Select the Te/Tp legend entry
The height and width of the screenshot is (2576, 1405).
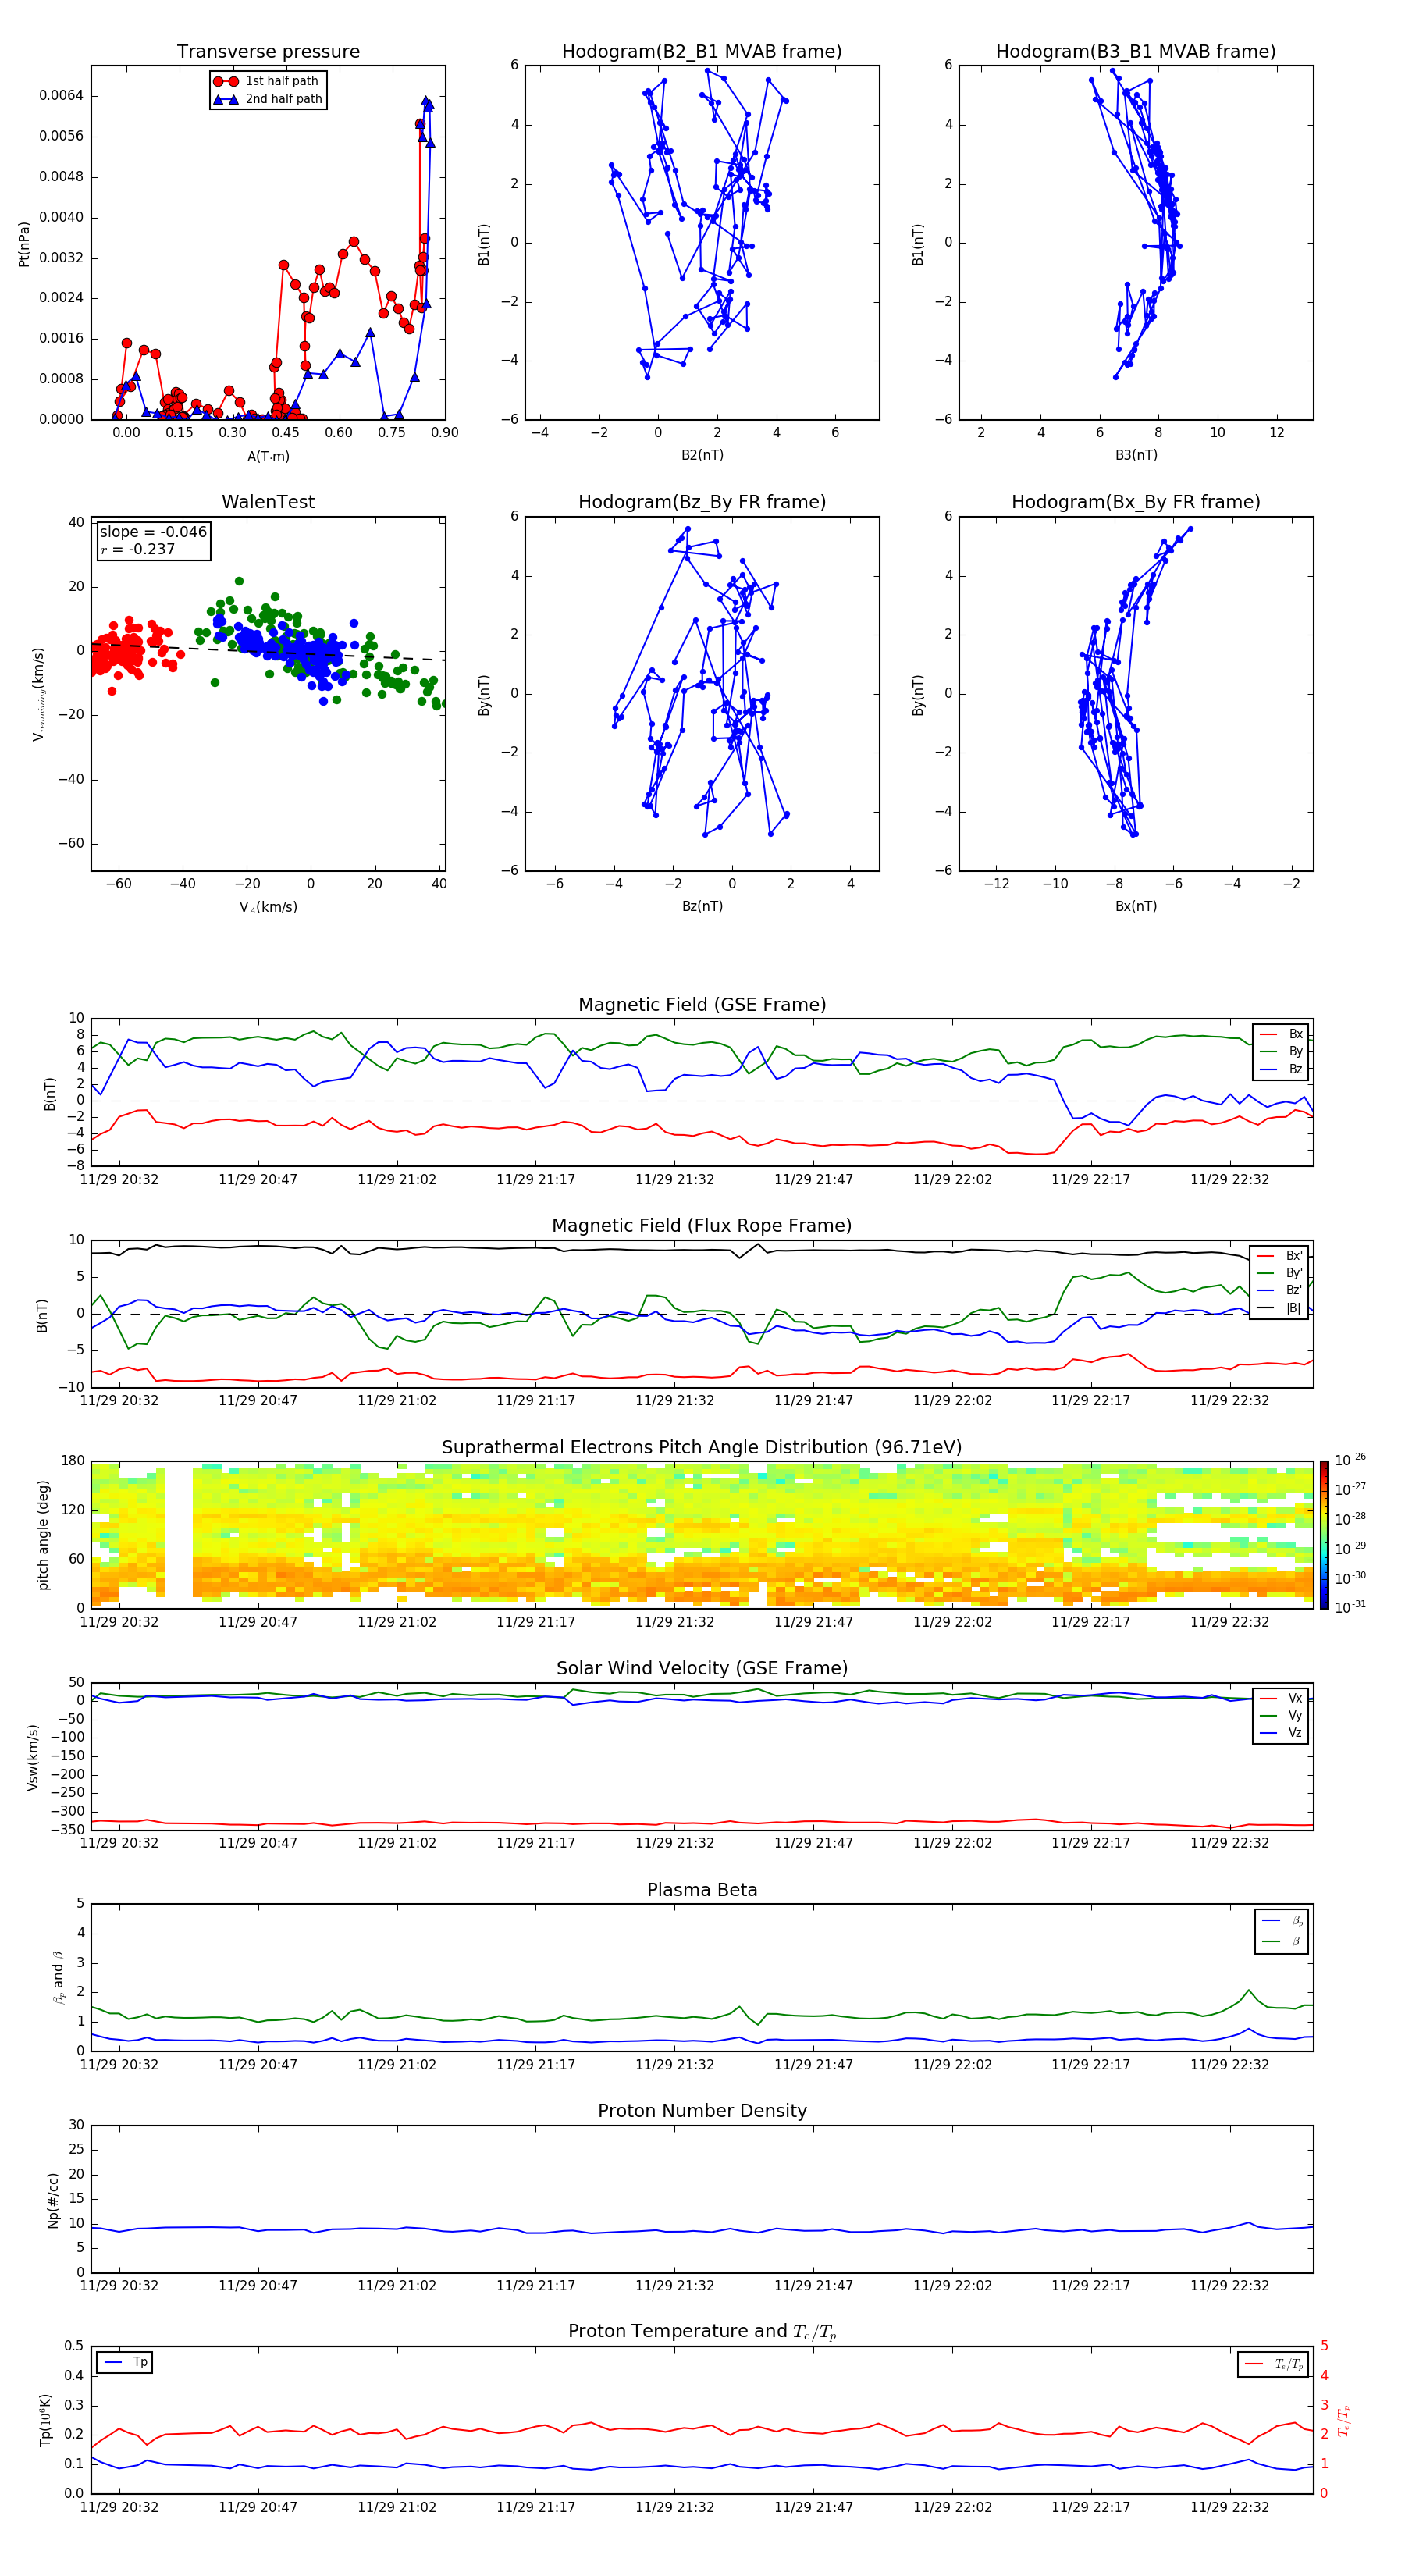(1274, 2364)
